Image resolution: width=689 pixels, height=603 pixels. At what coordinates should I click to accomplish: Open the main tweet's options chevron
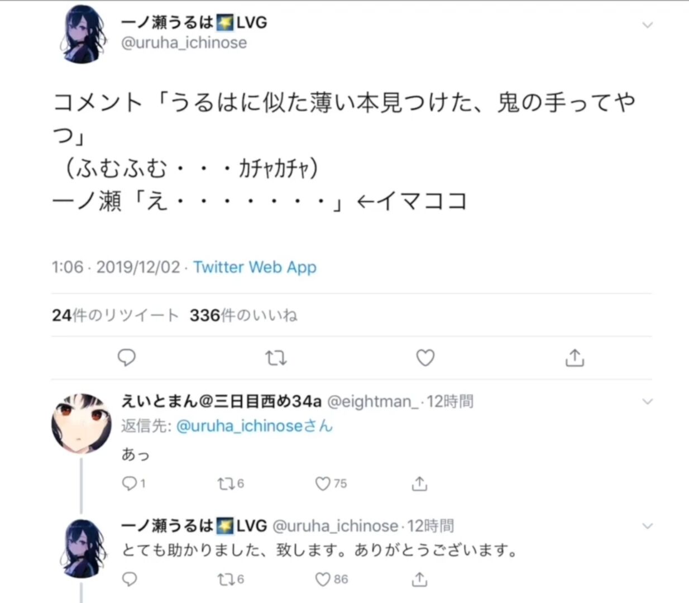click(x=647, y=25)
